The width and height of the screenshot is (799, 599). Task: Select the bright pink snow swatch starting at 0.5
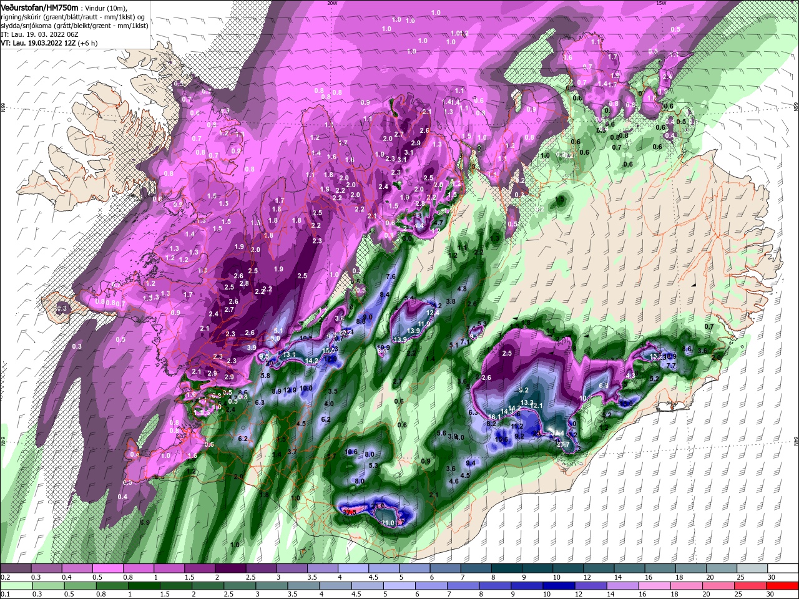pyautogui.click(x=108, y=568)
